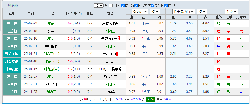Viewport: 250px width, 104px height.
Task: Open the recent matches count dropdown showing 10
Action: [x=99, y=5]
